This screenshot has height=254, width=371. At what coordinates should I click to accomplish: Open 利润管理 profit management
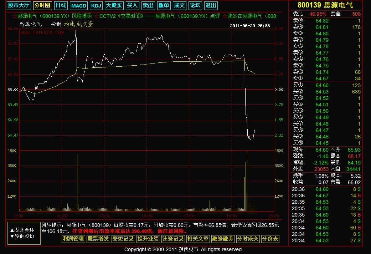[73, 239]
